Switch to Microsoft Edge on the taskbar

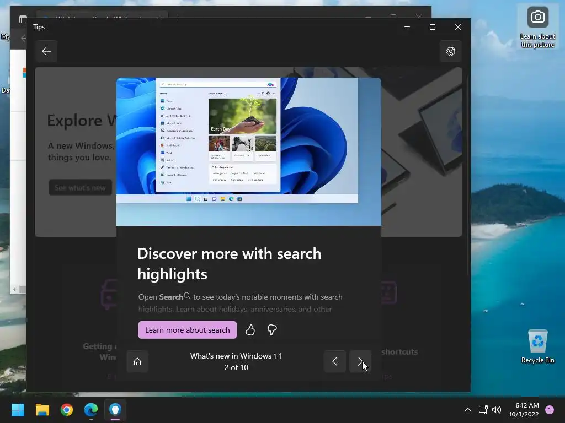click(91, 410)
